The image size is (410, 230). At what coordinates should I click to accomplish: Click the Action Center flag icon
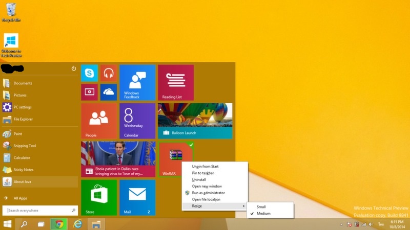point(349,224)
